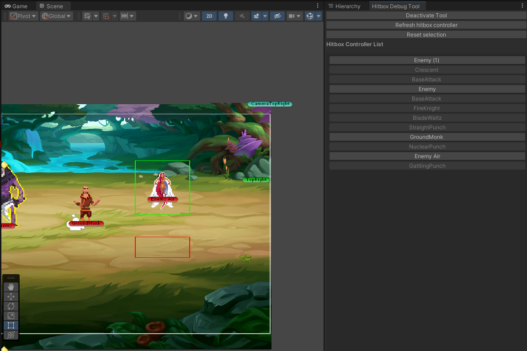Select the Rect tool
Screen dimensions: 527x351
(11, 325)
